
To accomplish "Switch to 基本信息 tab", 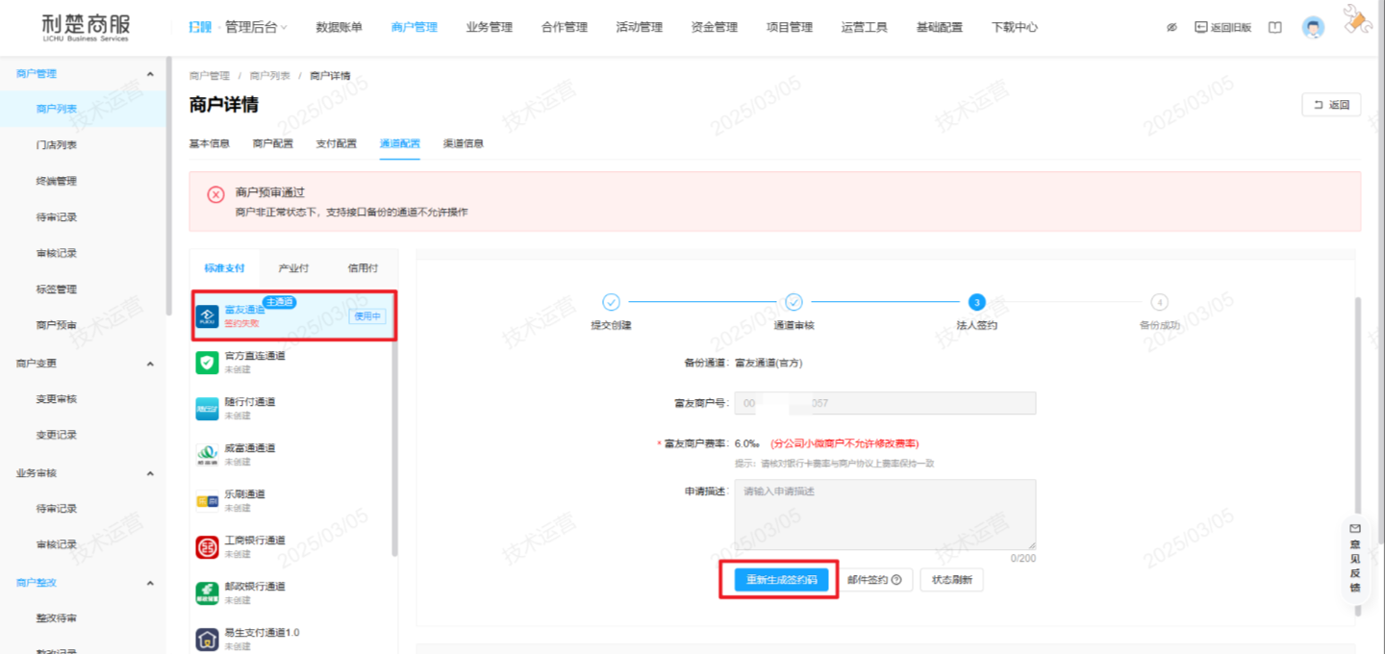I will coord(210,143).
